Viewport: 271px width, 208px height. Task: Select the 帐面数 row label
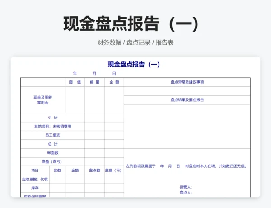(53, 153)
